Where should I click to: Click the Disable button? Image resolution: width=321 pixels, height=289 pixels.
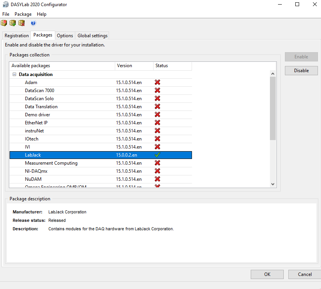click(x=301, y=70)
